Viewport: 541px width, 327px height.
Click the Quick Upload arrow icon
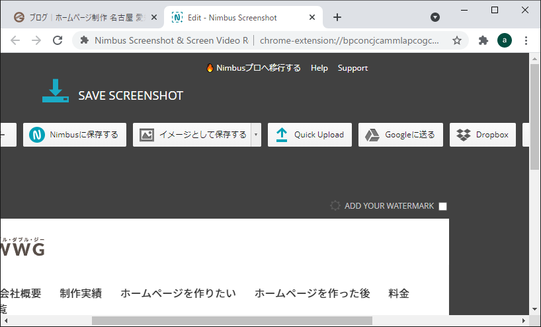[x=282, y=135]
